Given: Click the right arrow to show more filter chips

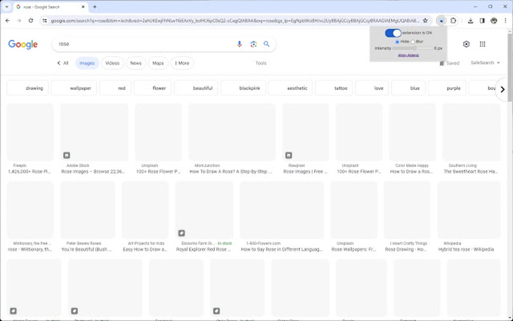Looking at the screenshot, I should pos(502,89).
